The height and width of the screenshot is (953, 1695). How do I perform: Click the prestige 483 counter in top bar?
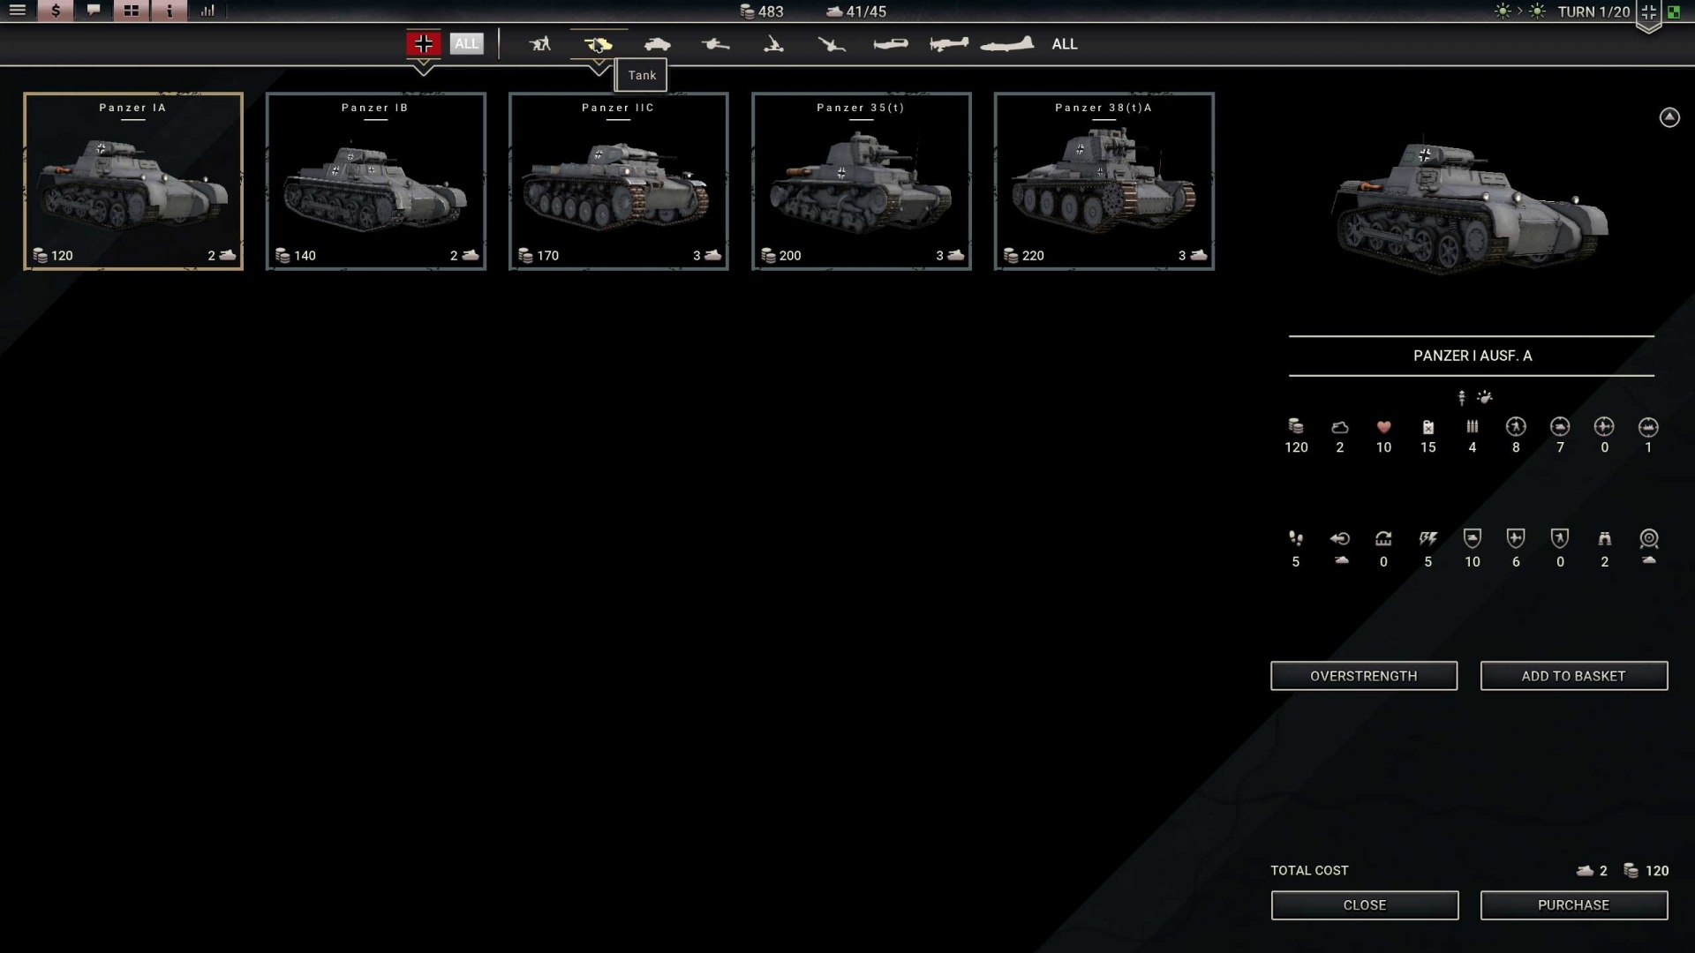762,11
